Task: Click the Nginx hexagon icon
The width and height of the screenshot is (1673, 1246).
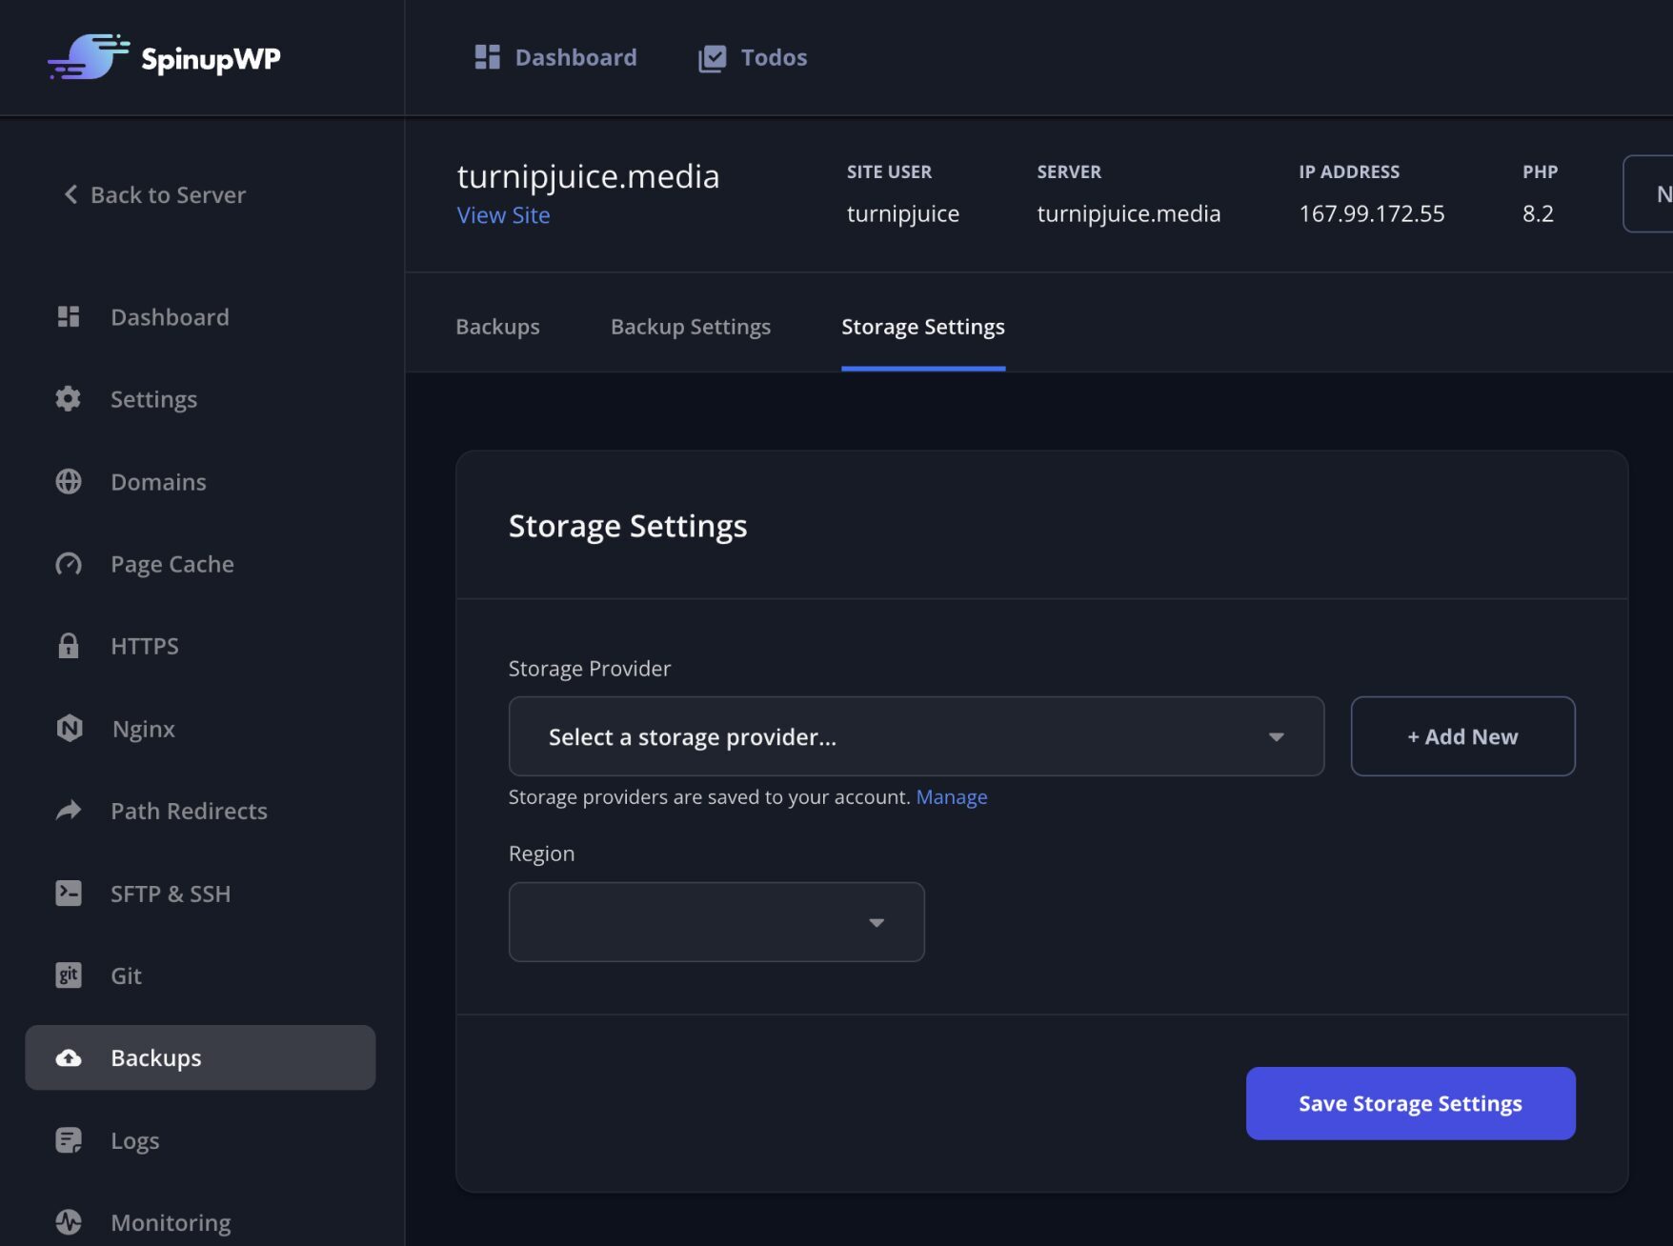Action: (69, 728)
